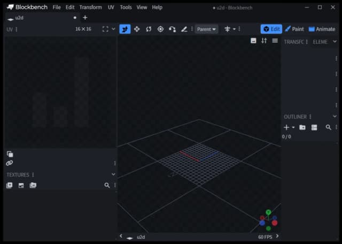342x244 pixels.
Task: Click the left arrow in the bottom status bar
Action: point(121,236)
